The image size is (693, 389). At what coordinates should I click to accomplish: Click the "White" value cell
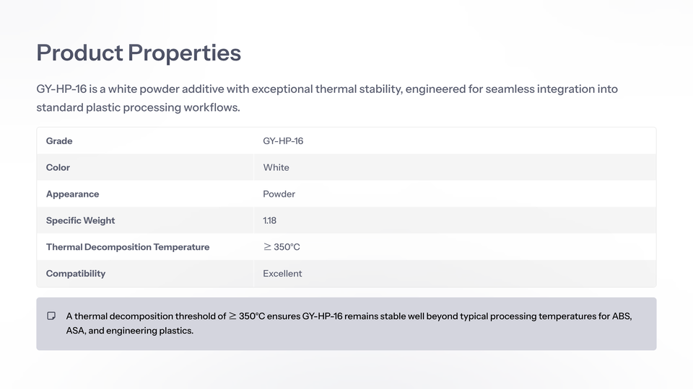click(x=276, y=168)
